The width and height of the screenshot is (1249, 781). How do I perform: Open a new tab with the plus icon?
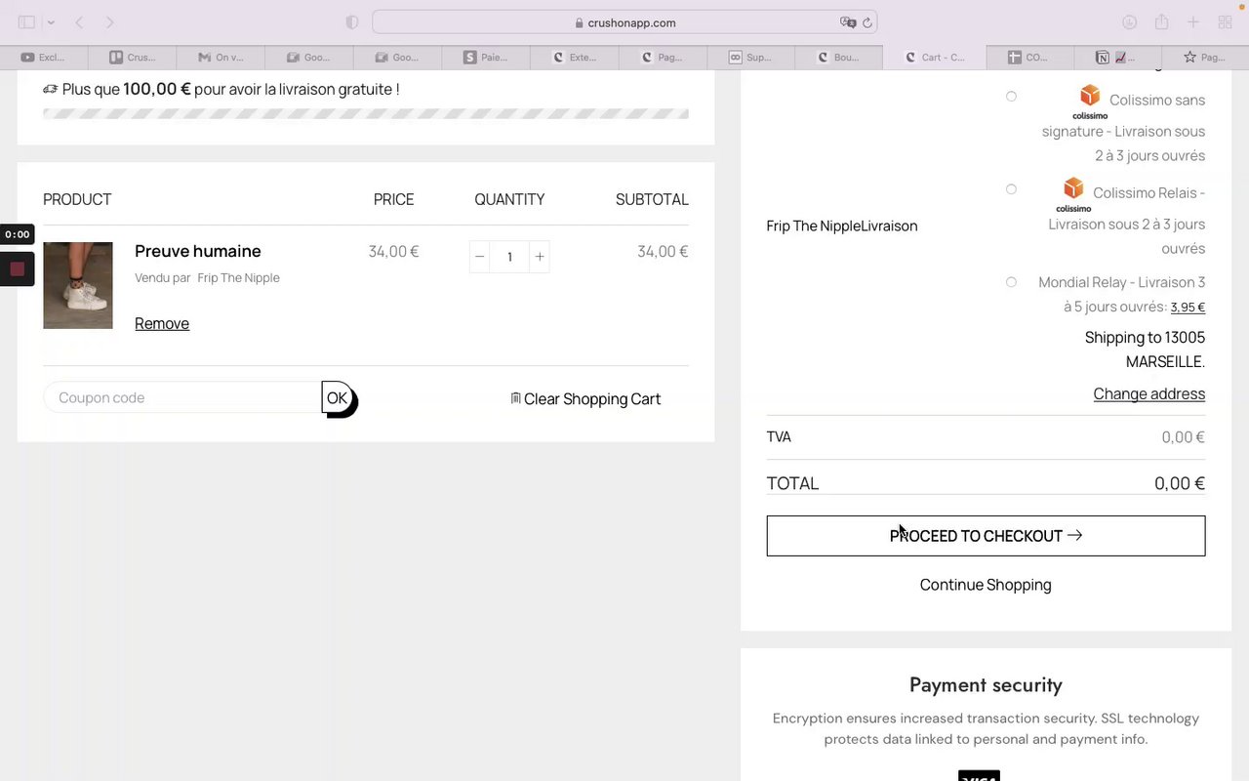[x=1192, y=22]
